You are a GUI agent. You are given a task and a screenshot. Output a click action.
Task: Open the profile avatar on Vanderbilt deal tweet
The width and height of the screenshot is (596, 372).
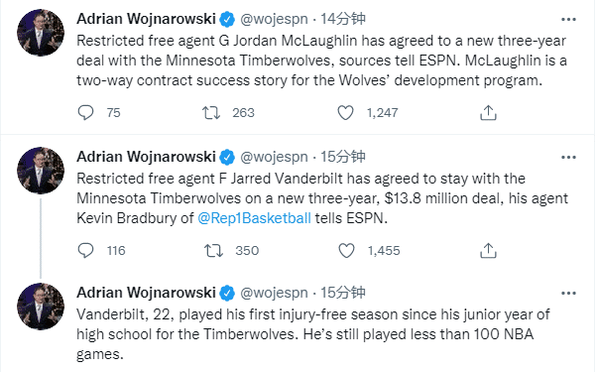click(41, 171)
